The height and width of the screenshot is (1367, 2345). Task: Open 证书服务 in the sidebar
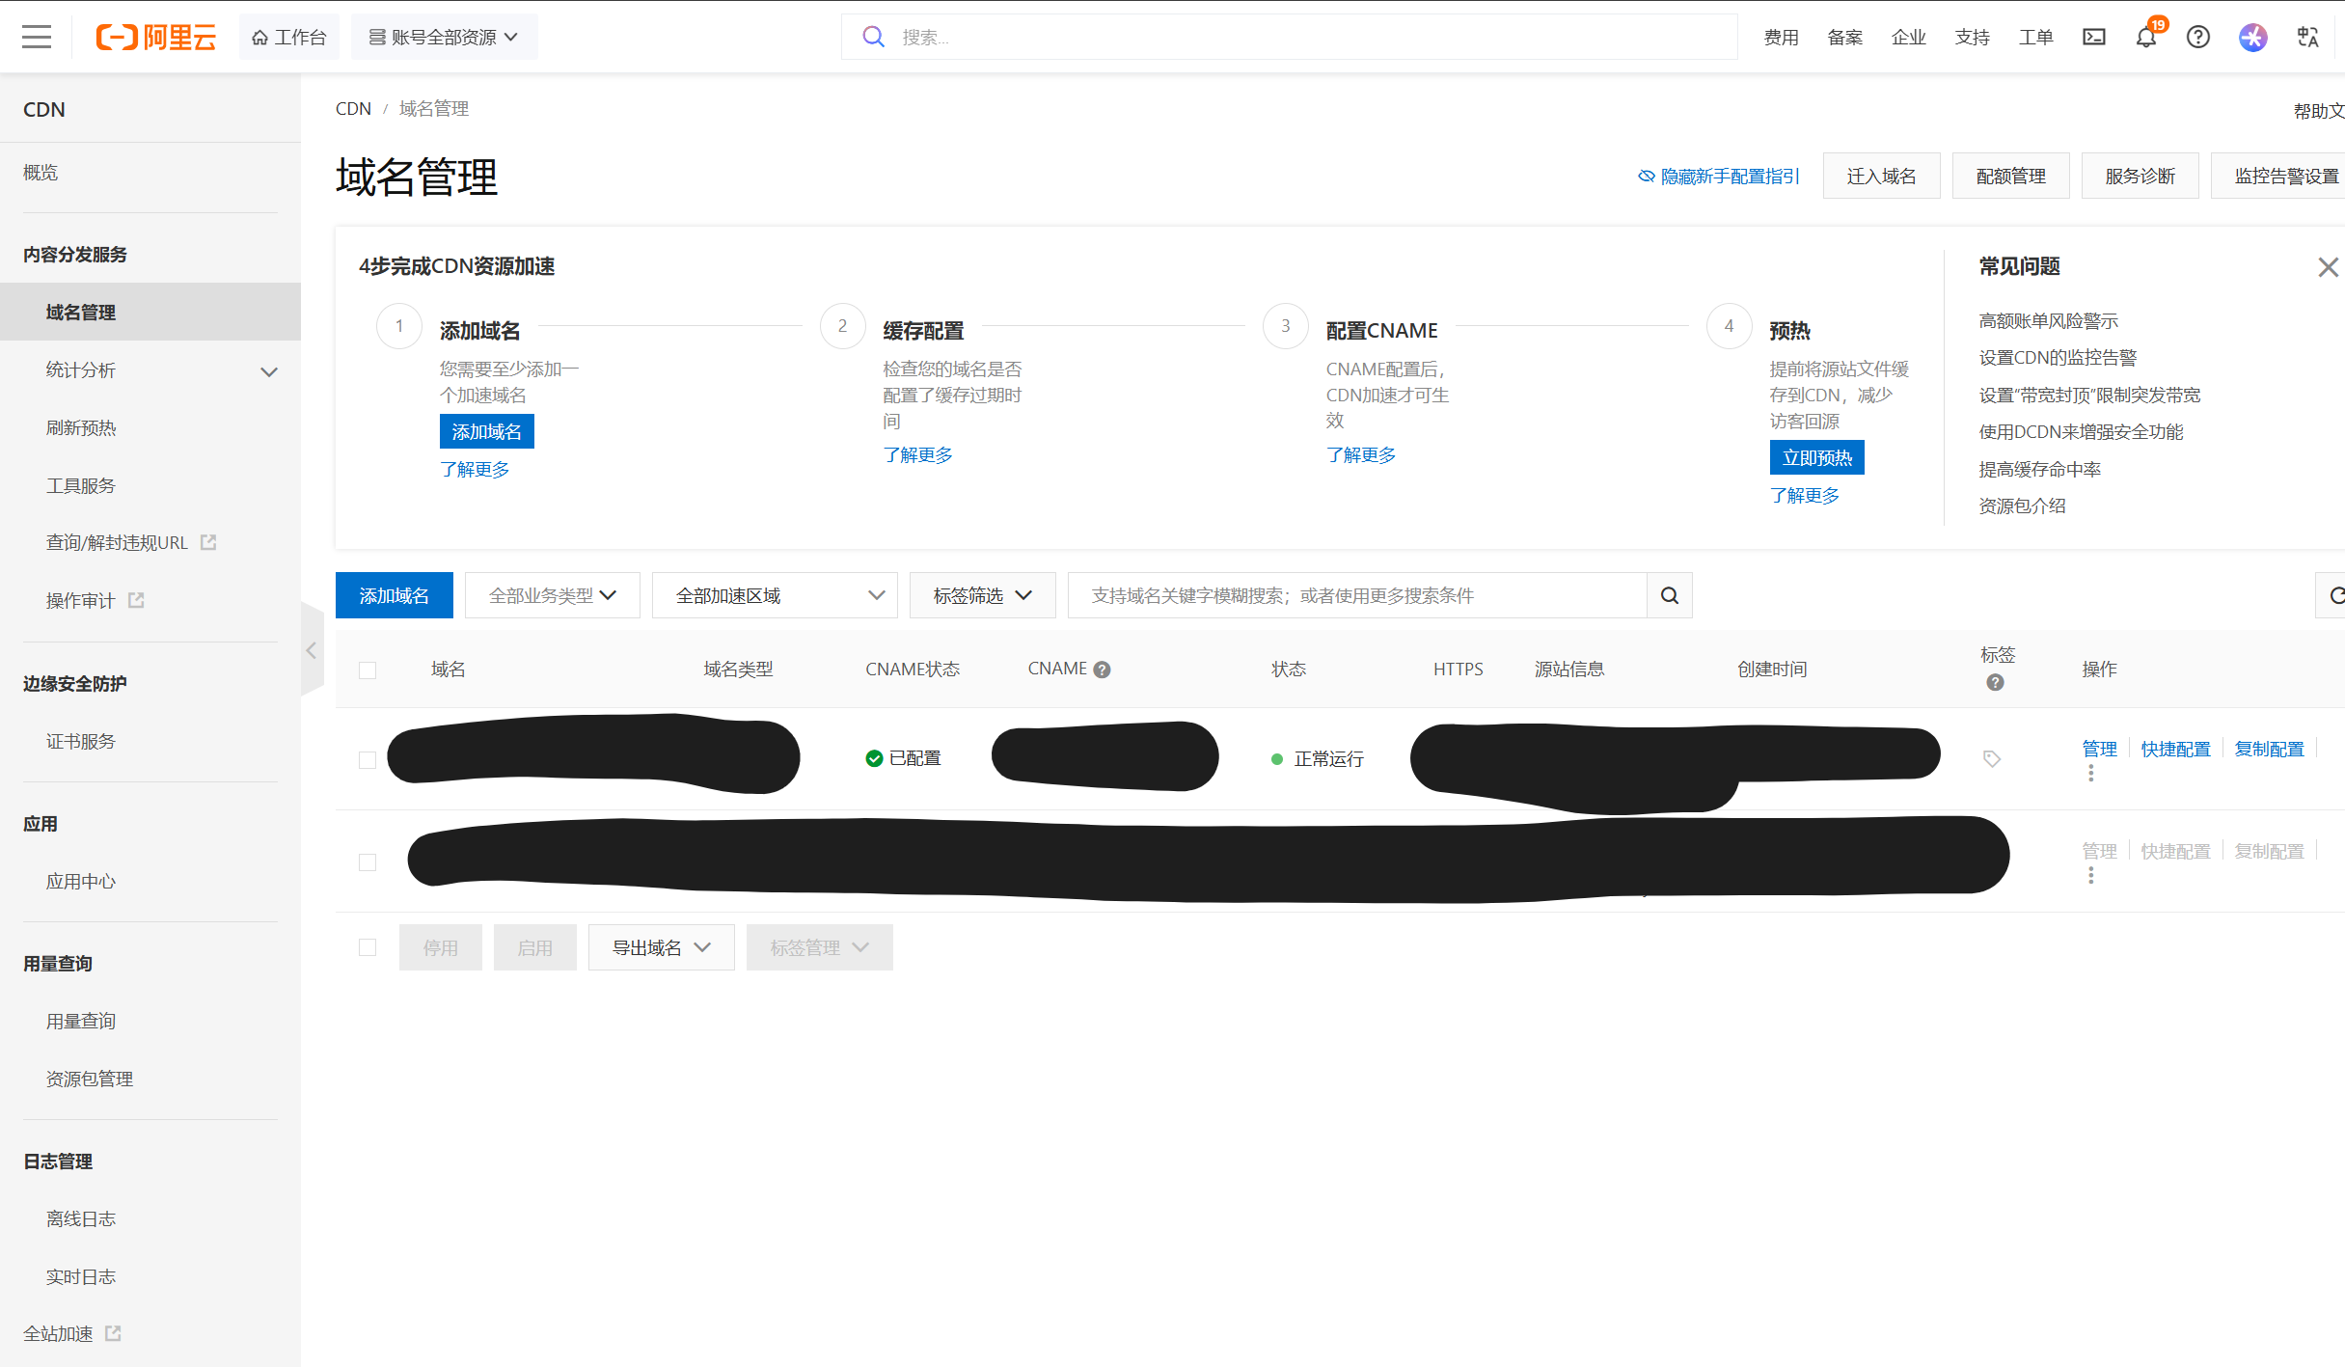81,742
